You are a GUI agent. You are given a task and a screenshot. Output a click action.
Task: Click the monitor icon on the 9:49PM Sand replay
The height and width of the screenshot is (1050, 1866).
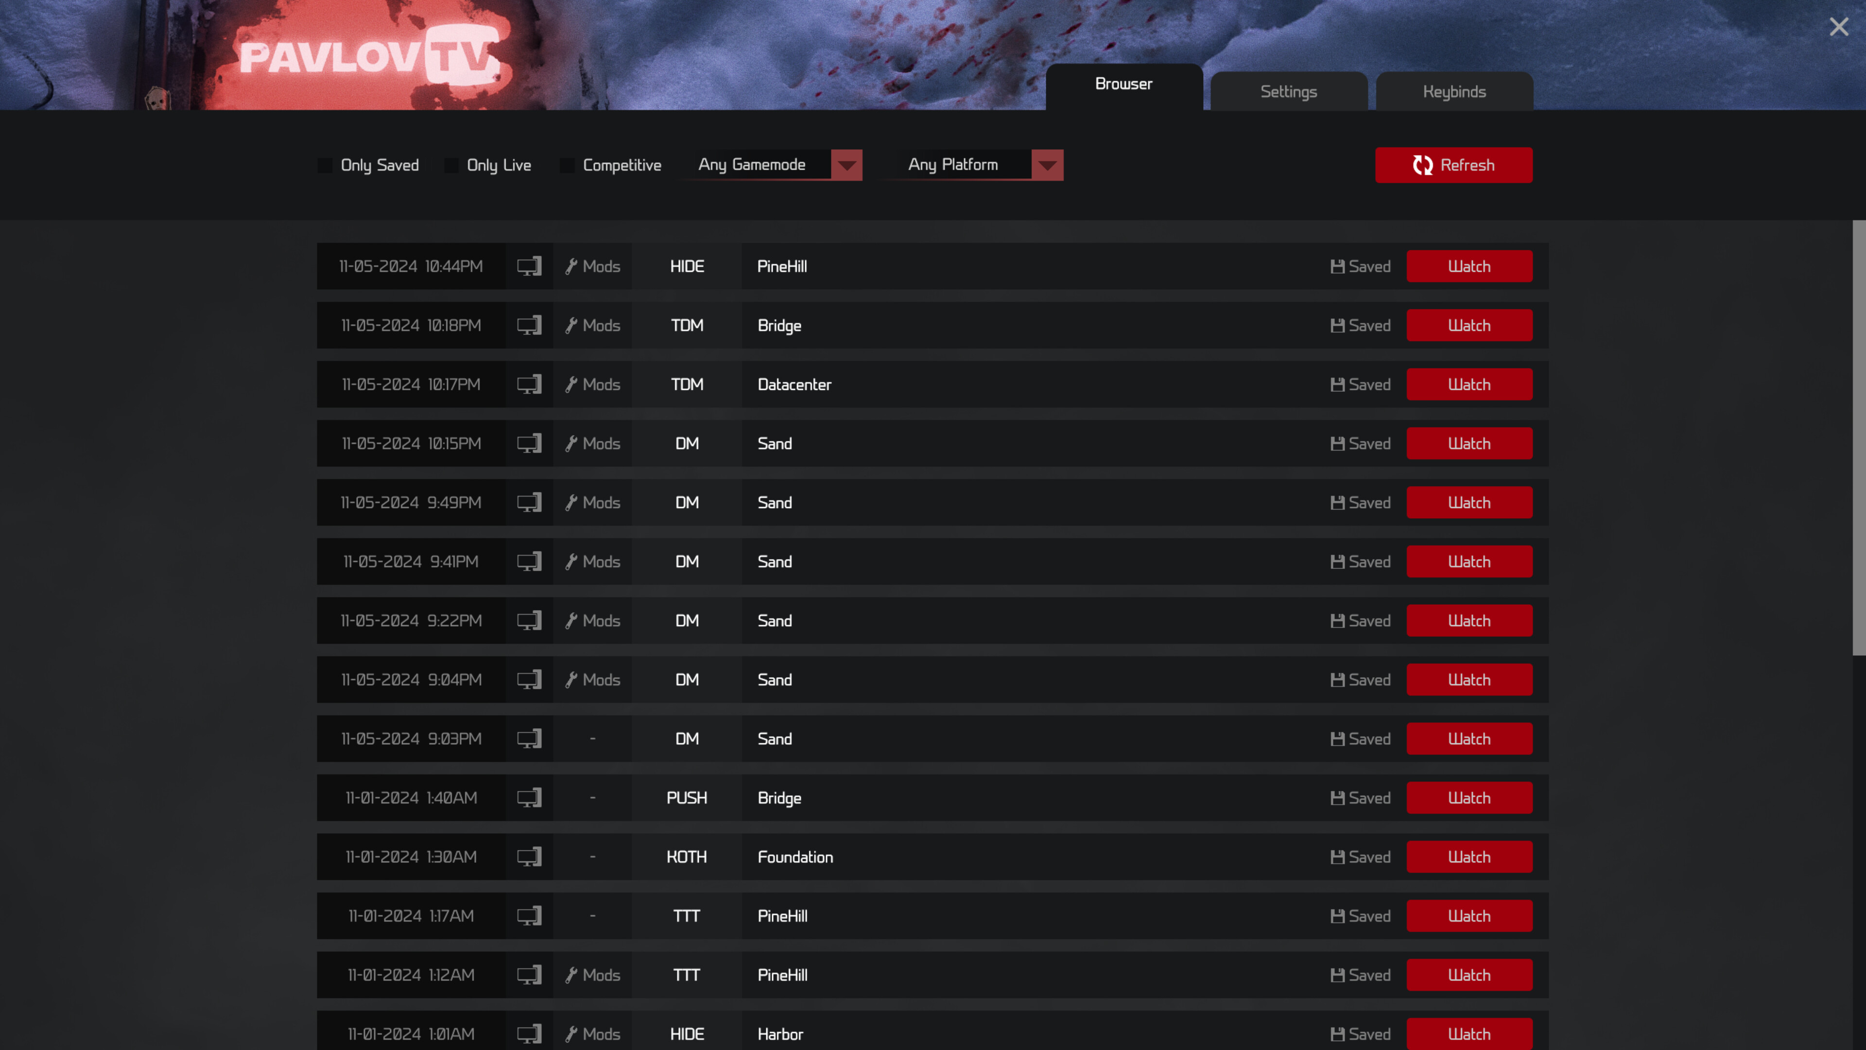(530, 502)
